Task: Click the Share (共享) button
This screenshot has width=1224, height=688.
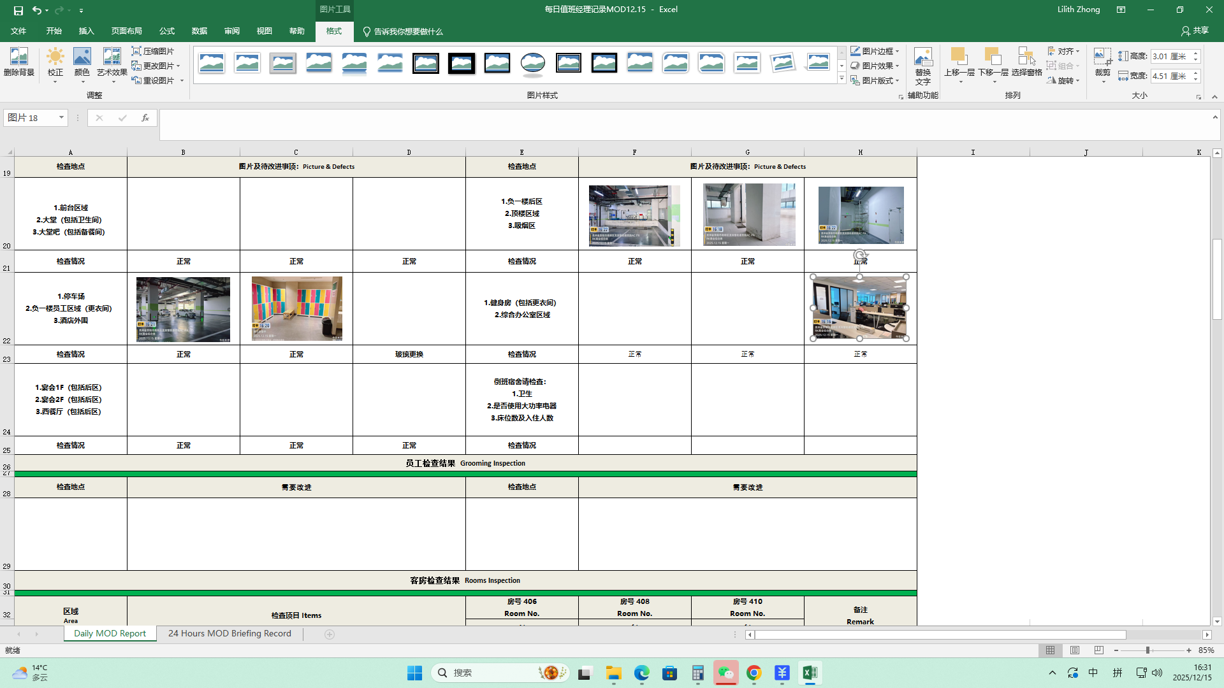Action: click(1195, 31)
